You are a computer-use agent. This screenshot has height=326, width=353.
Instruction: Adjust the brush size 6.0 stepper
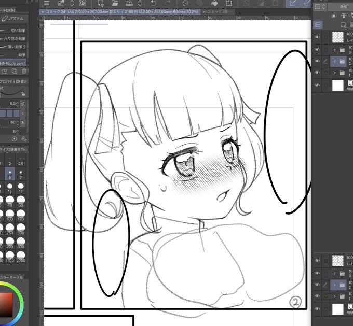pyautogui.click(x=18, y=104)
